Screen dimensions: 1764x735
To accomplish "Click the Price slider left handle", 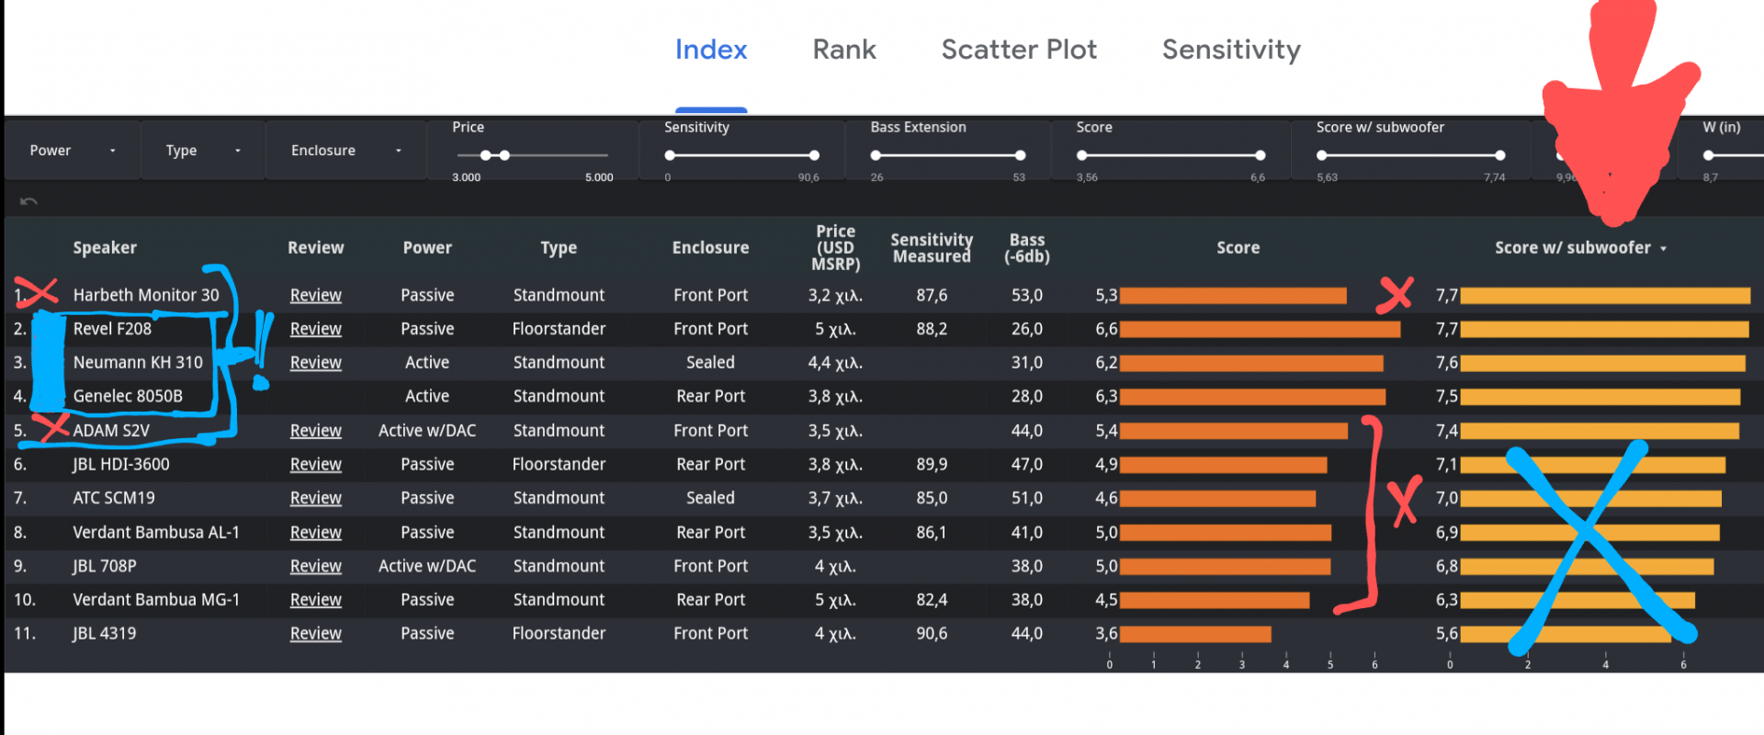I will point(486,155).
